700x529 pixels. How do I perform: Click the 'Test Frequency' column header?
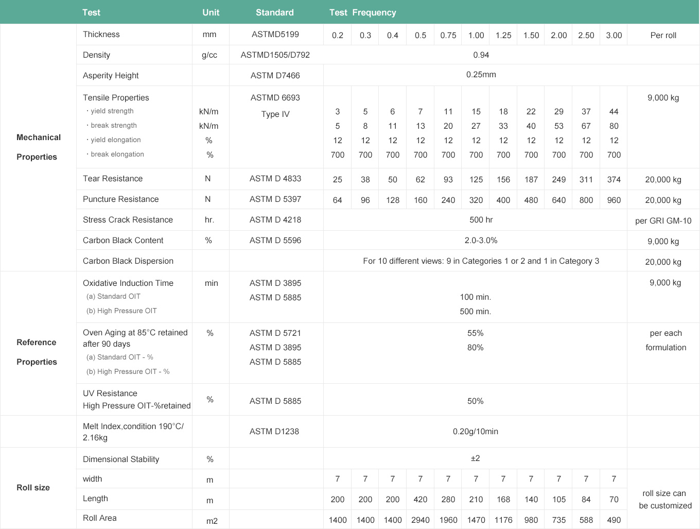pyautogui.click(x=362, y=12)
